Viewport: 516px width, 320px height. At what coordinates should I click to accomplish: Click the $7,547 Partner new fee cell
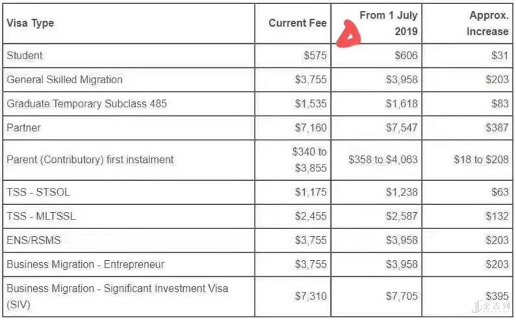[x=402, y=128]
